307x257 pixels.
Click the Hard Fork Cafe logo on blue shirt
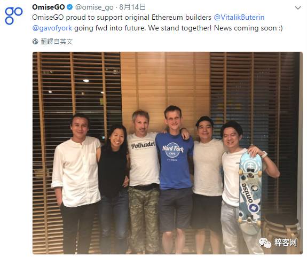172,151
